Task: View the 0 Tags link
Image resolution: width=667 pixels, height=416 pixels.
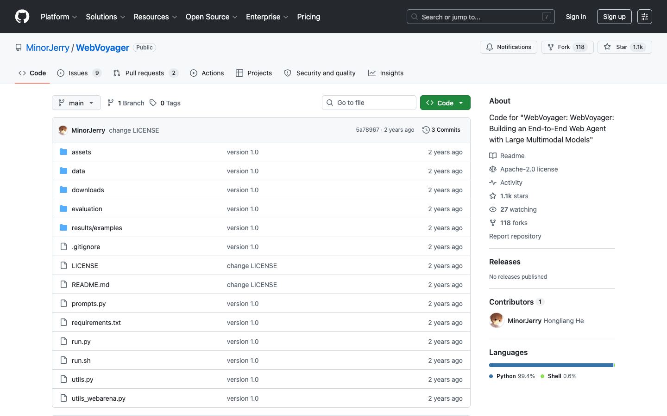Action: point(165,103)
